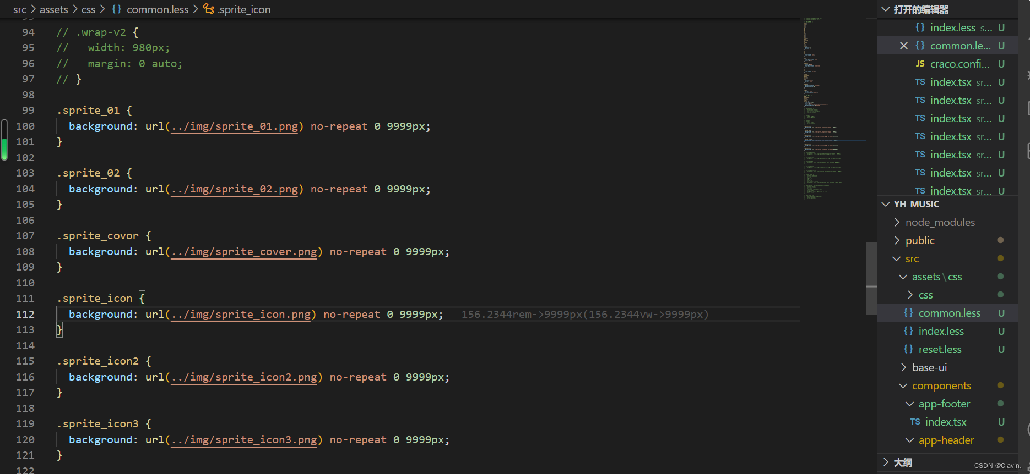Expand the 大纲 outline section
Screen dimensions: 1030x474
point(886,462)
